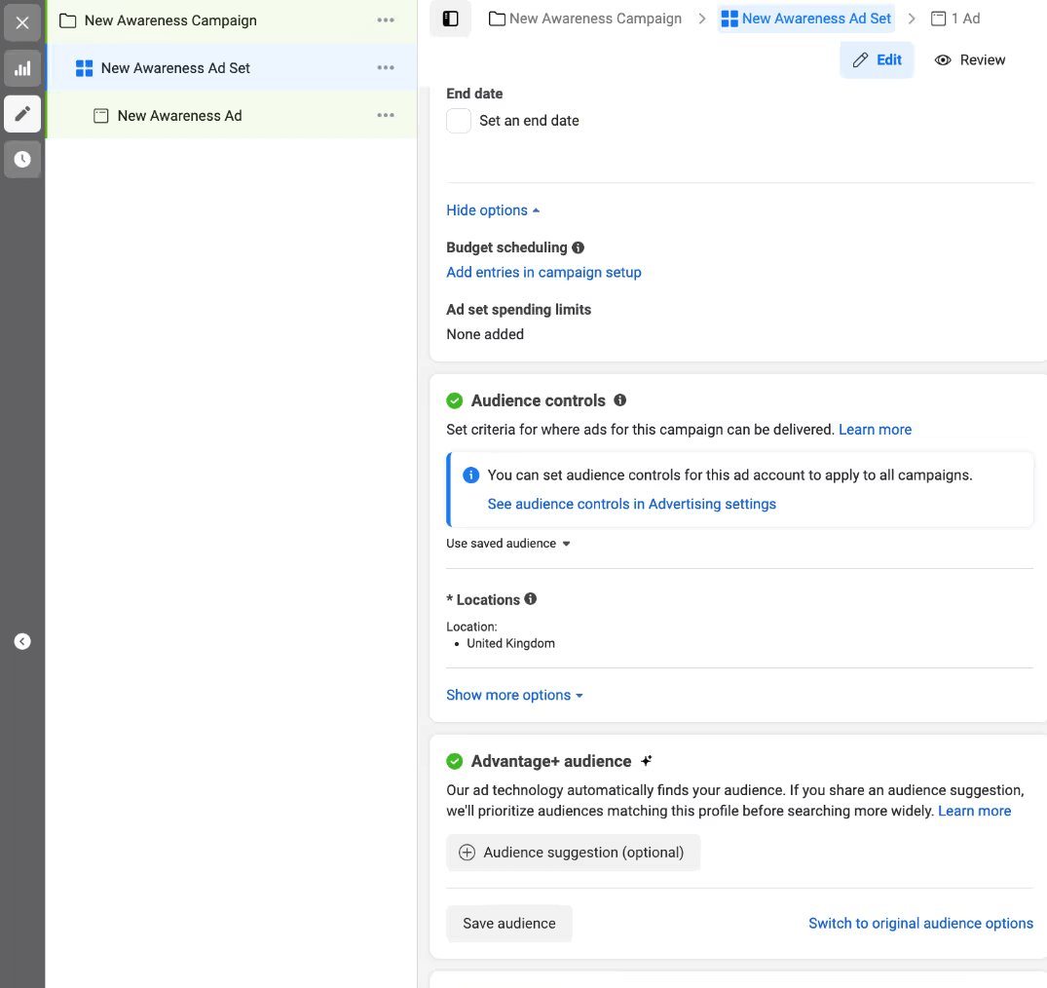Expand Show more options under Locations

[x=514, y=695]
